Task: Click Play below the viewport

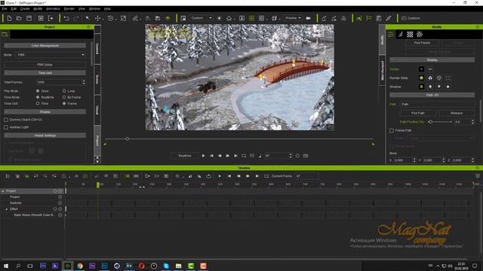Action: (x=203, y=156)
